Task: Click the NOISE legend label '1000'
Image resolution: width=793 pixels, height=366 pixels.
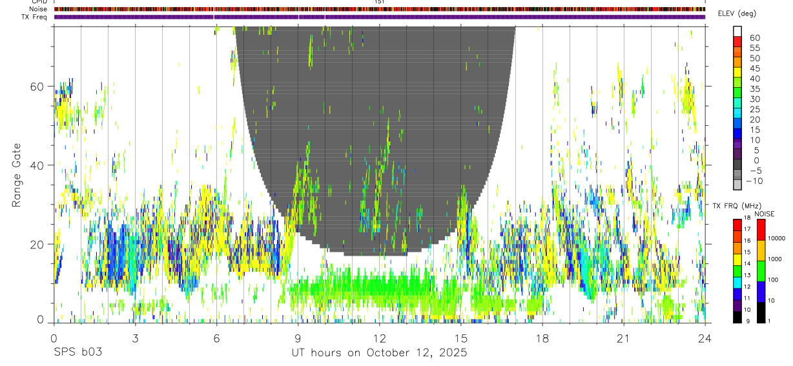Action: 775,259
